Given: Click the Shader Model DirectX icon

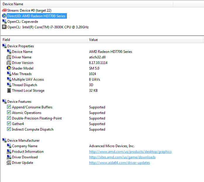Looking at the screenshot, I should point(9,68).
